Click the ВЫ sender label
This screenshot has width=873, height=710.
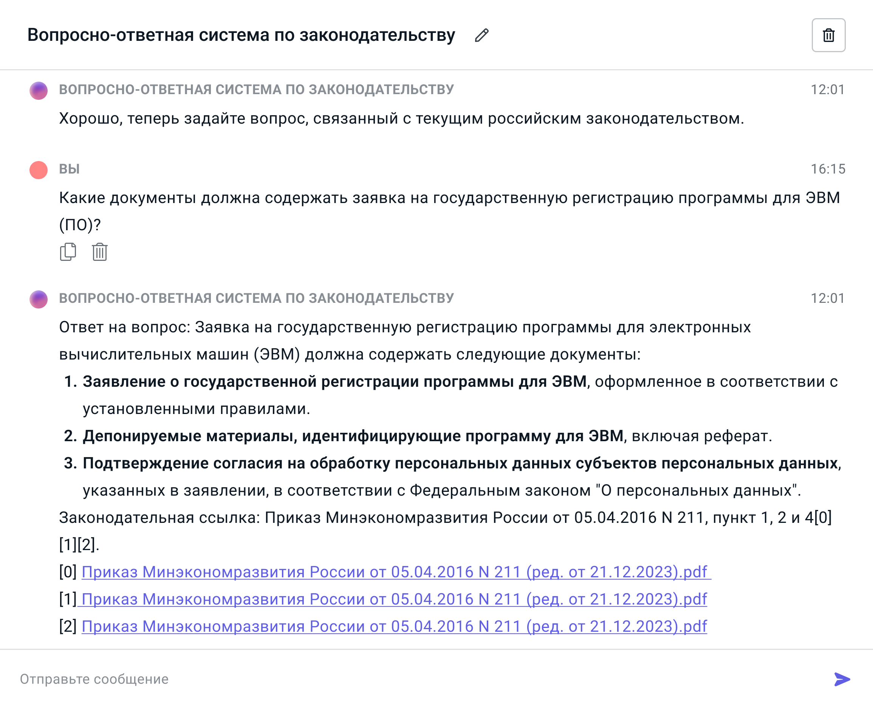69,169
